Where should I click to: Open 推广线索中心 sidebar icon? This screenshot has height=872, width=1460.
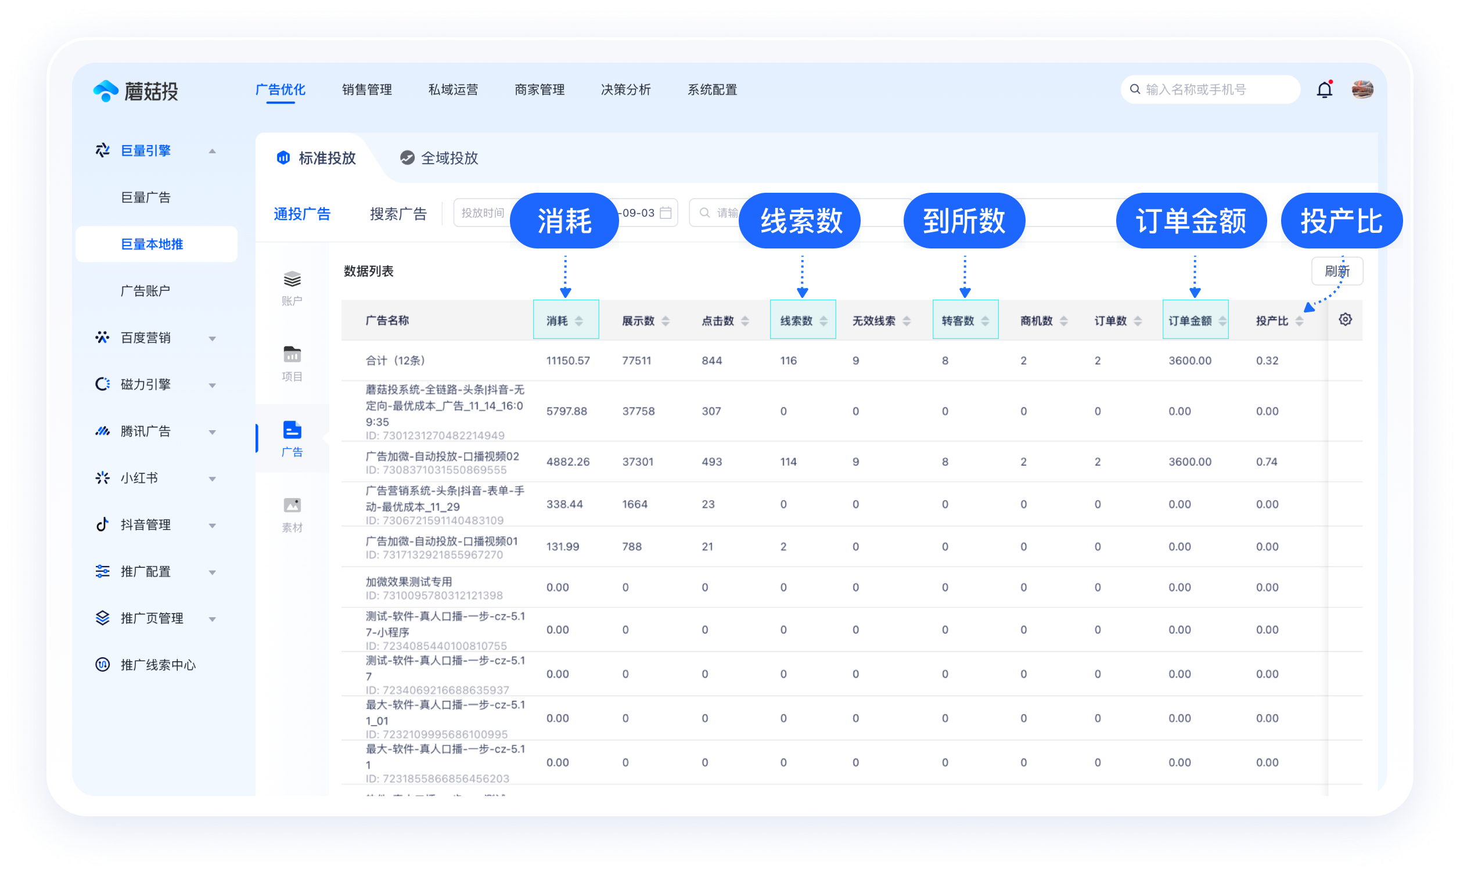(103, 665)
